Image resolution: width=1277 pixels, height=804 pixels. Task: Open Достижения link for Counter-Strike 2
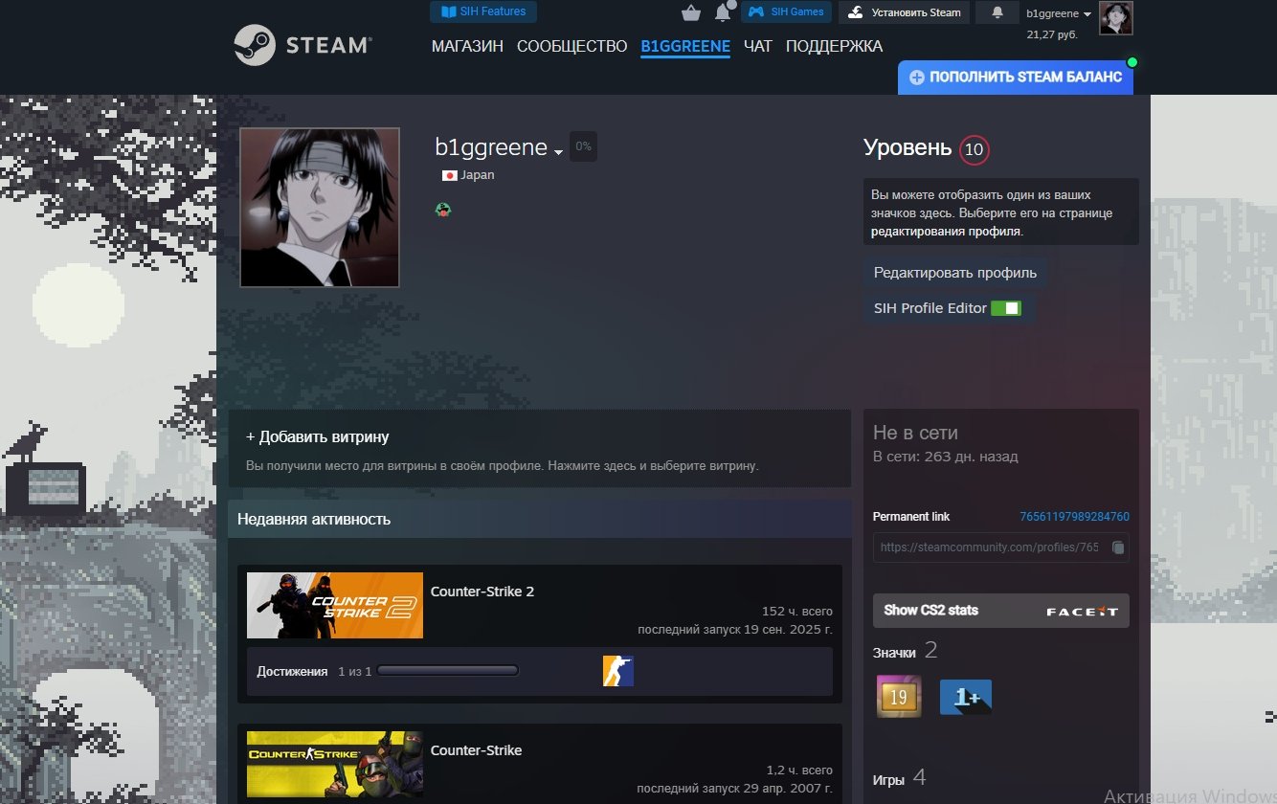click(292, 672)
